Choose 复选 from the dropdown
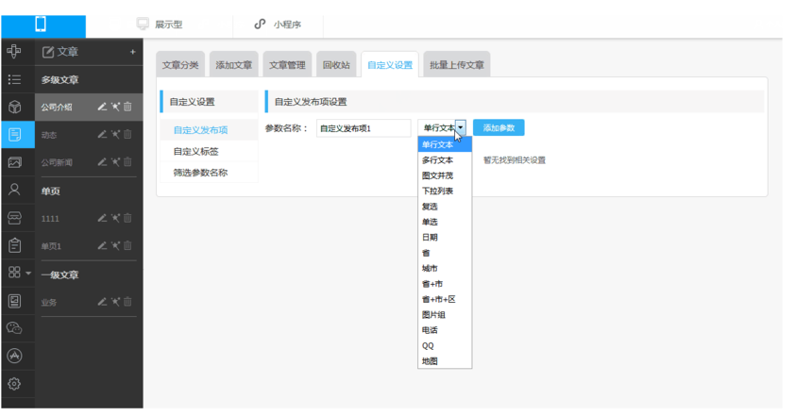 coord(445,207)
